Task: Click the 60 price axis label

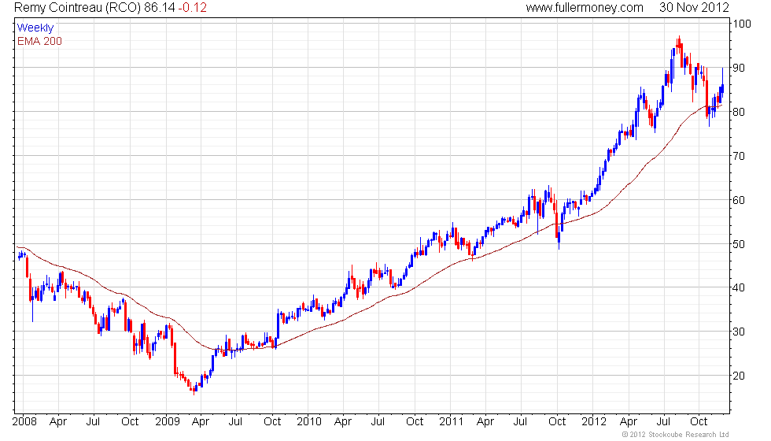Action: pyautogui.click(x=739, y=200)
